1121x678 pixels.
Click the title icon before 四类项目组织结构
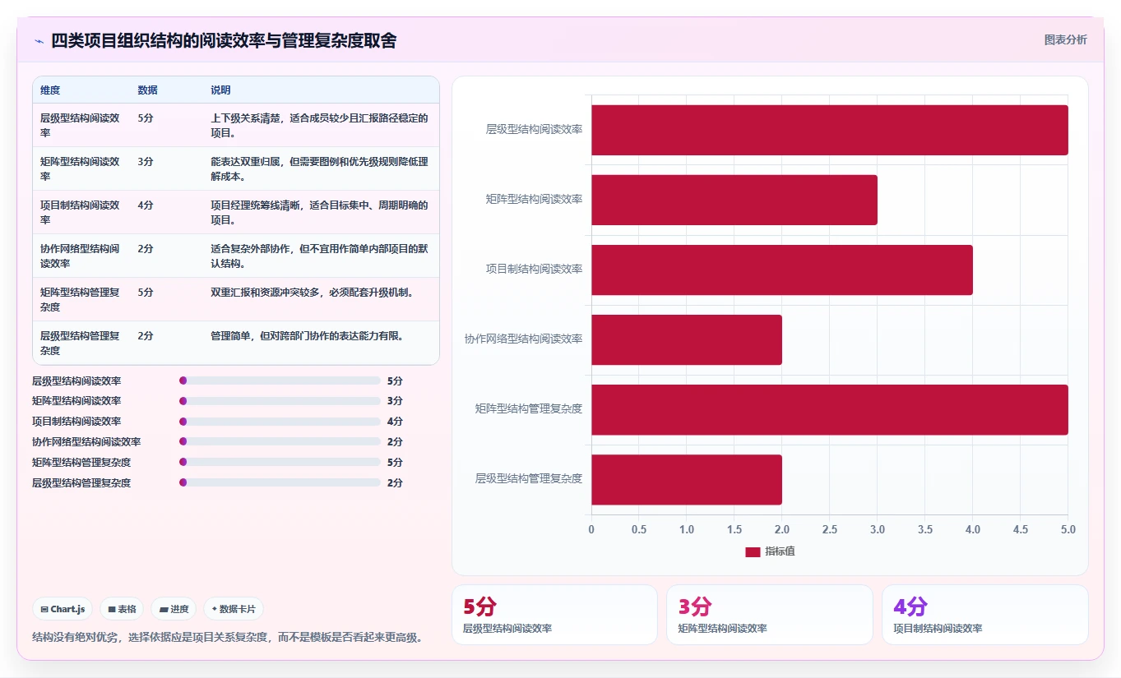[x=39, y=41]
